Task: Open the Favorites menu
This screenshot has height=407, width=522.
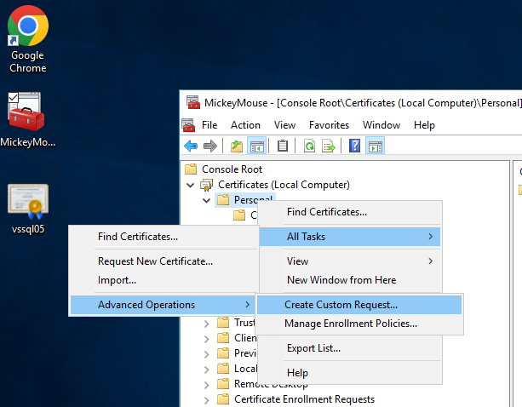Action: tap(329, 125)
